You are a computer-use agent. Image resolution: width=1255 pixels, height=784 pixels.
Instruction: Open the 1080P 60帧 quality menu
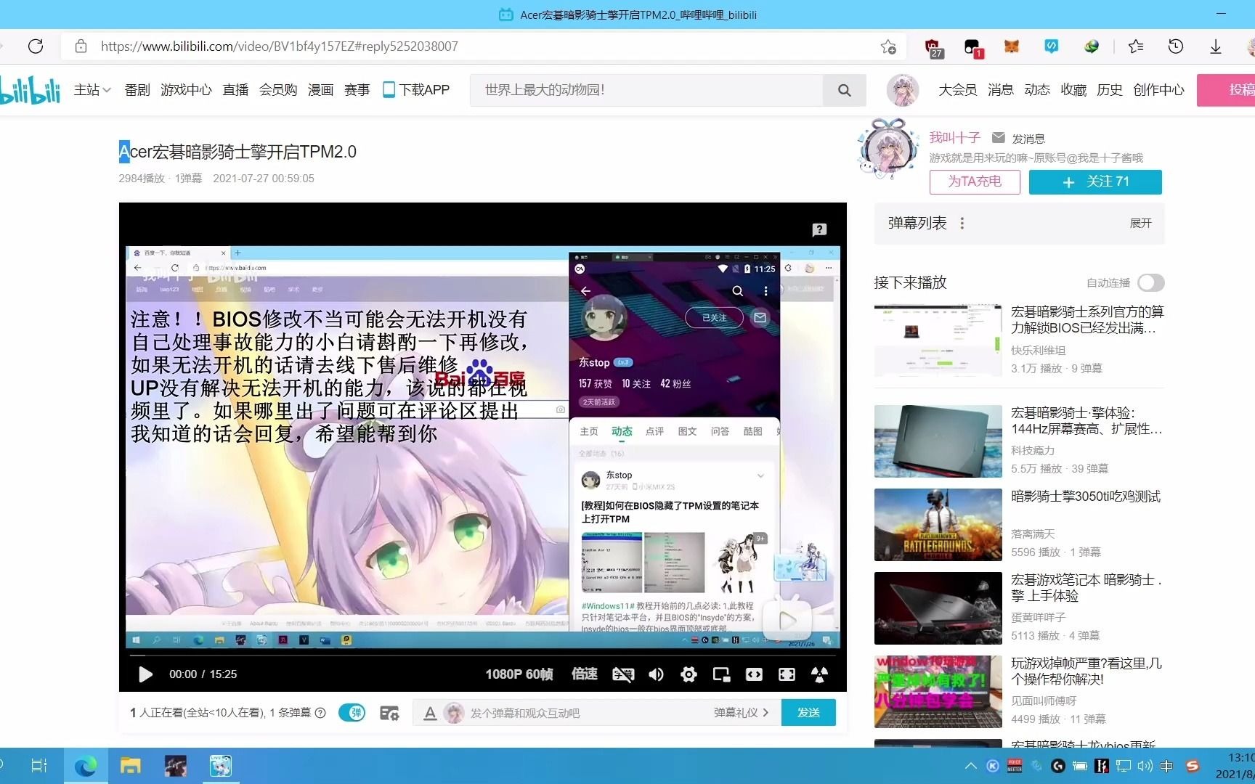(519, 674)
